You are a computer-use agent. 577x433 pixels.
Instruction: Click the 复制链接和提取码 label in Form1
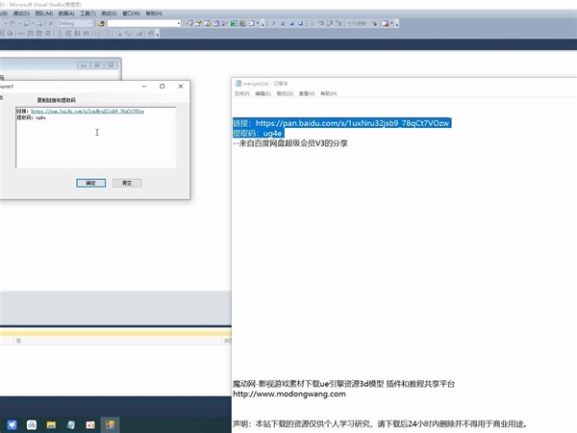57,100
